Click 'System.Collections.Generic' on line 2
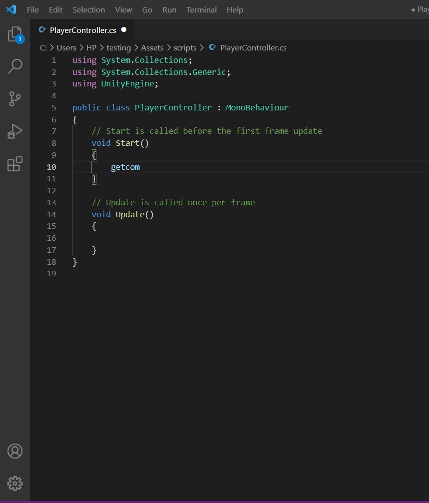This screenshot has width=429, height=503. 164,72
